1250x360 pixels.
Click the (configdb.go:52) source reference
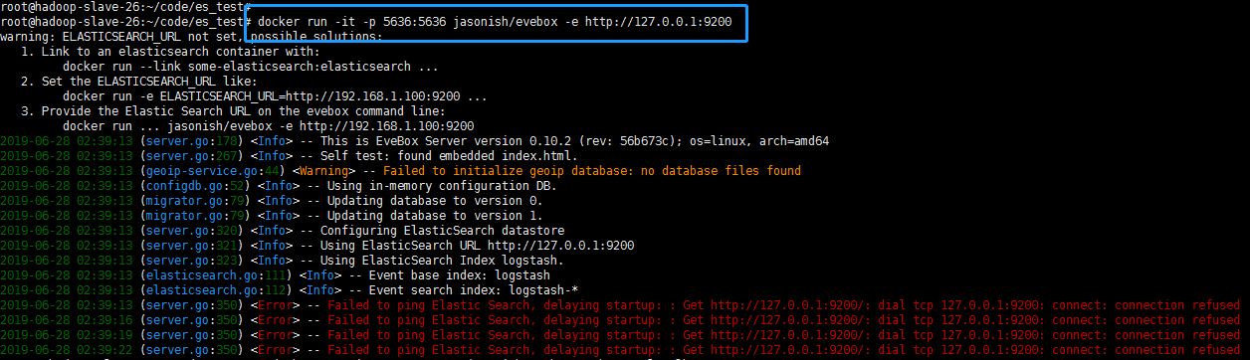(195, 185)
